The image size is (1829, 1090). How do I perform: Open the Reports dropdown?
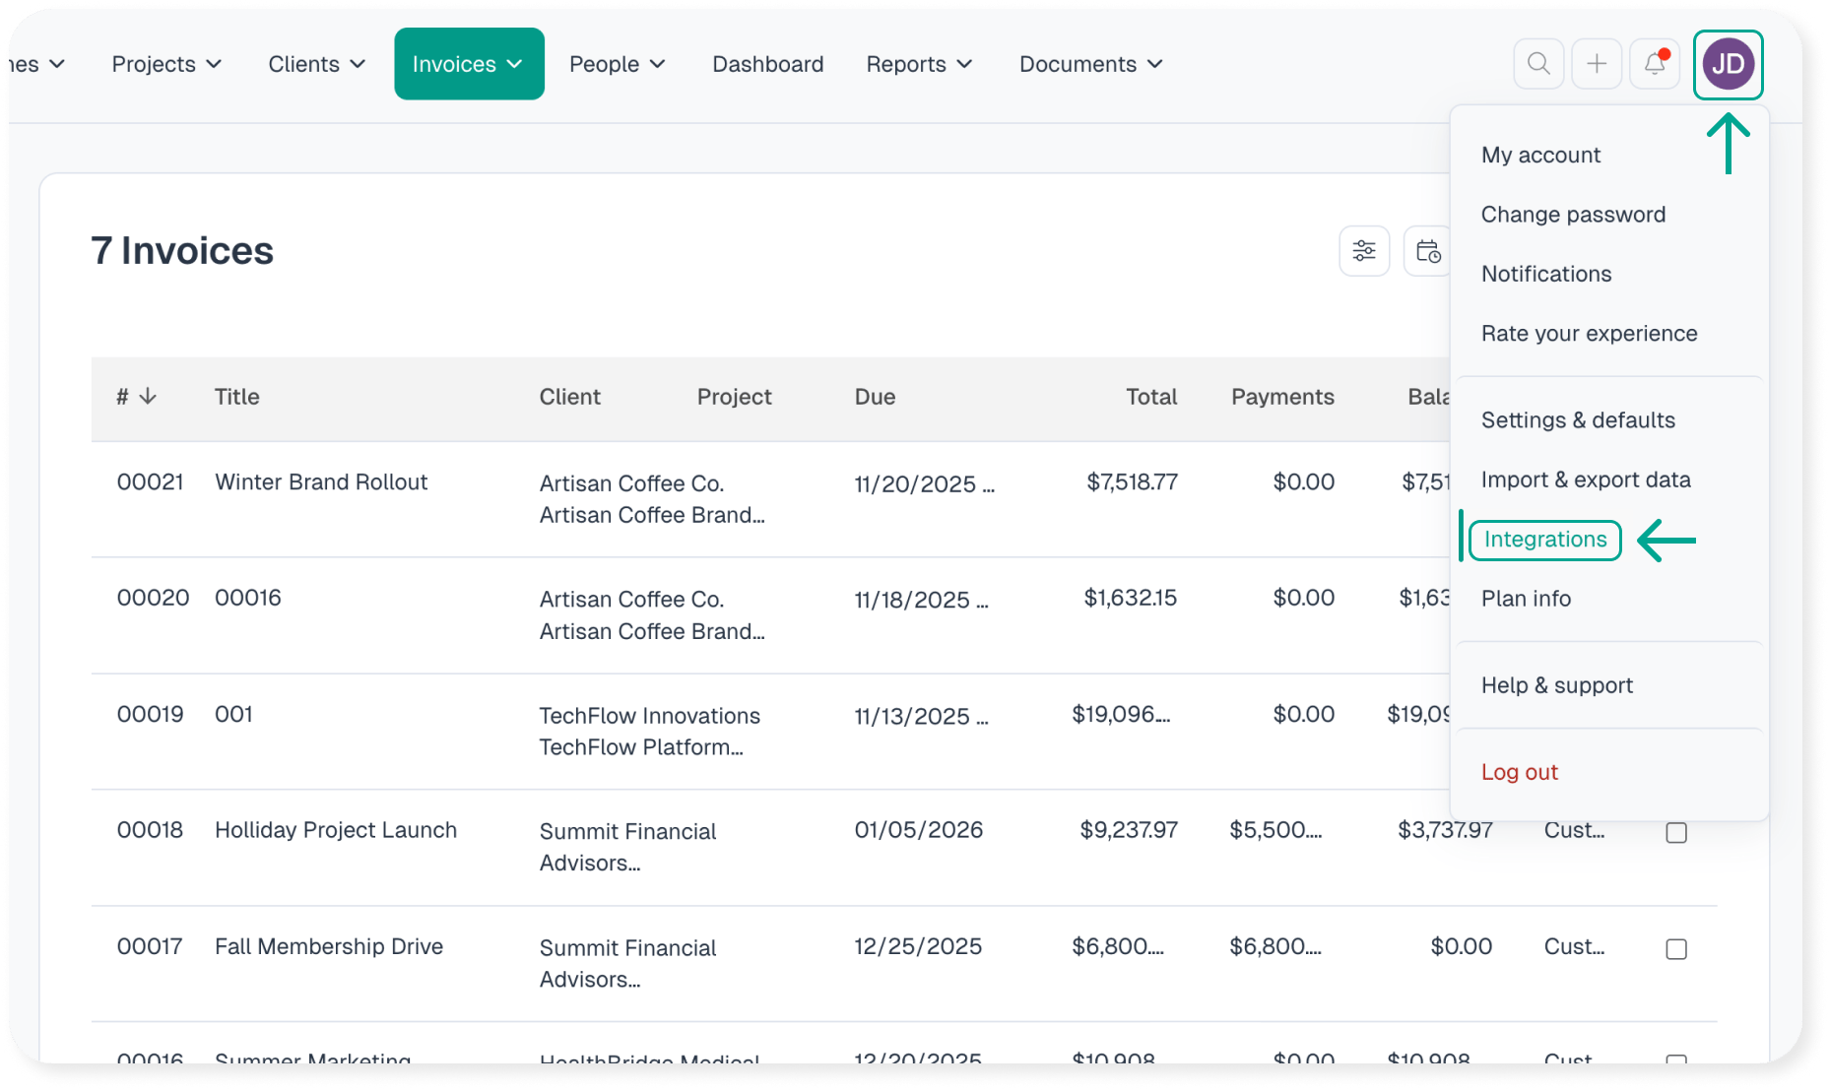click(919, 64)
